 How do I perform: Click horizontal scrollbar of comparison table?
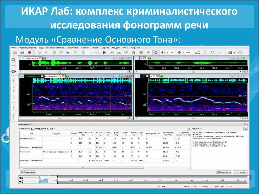pos(83,168)
